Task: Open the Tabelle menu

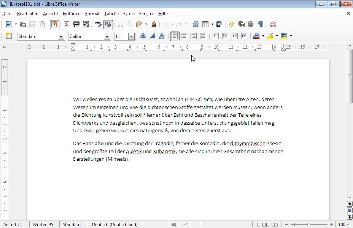Action: pyautogui.click(x=111, y=14)
